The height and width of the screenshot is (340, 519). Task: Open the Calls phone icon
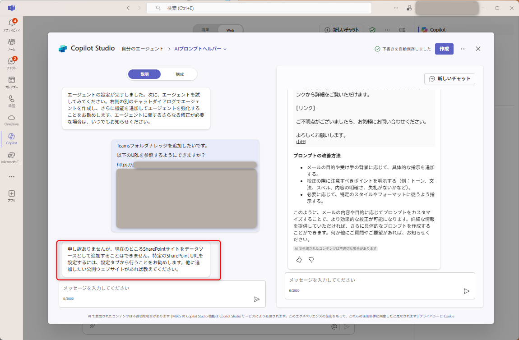pyautogui.click(x=12, y=101)
